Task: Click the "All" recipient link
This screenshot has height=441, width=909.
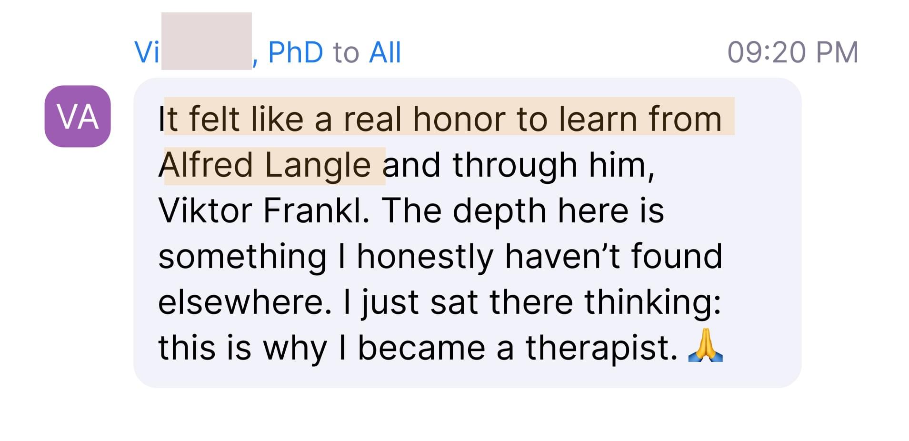Action: (x=385, y=52)
